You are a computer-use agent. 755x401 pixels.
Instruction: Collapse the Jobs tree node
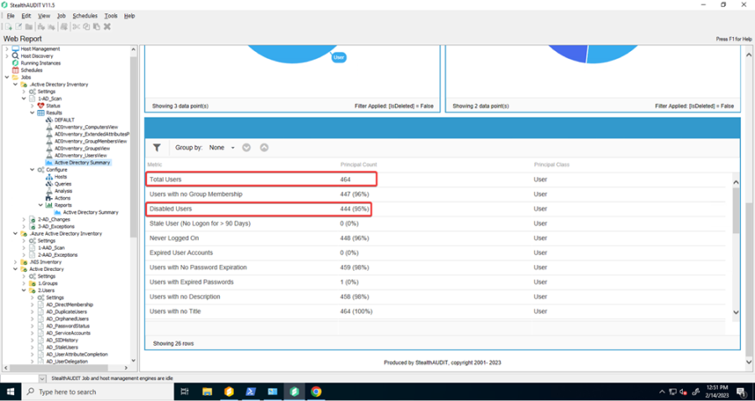[7, 77]
